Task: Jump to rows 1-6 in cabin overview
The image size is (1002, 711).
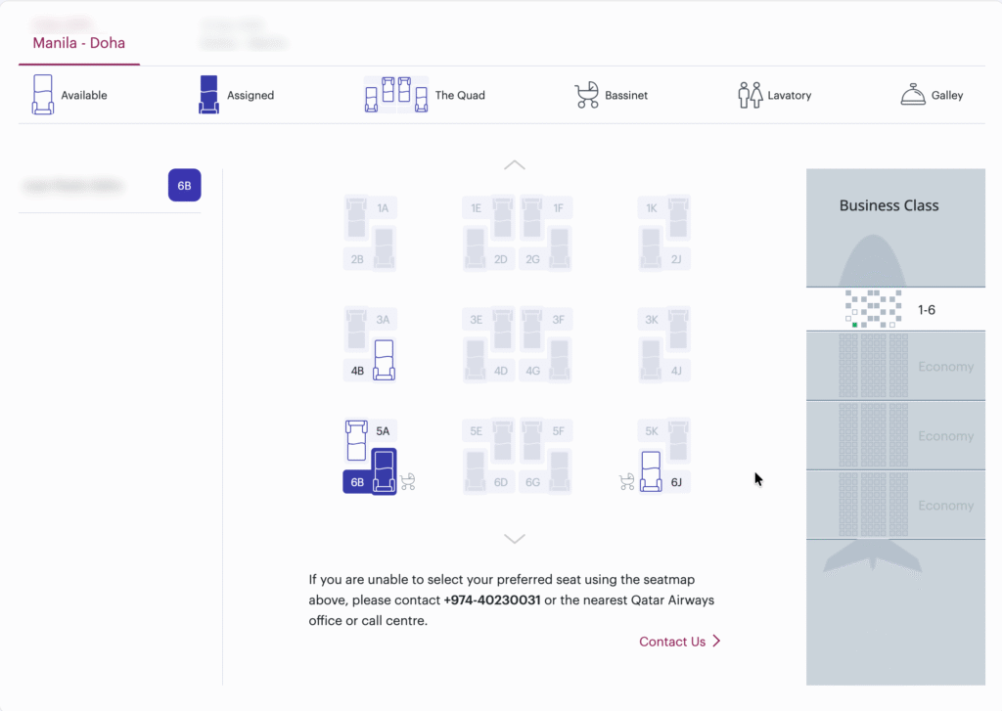Action: click(x=894, y=309)
